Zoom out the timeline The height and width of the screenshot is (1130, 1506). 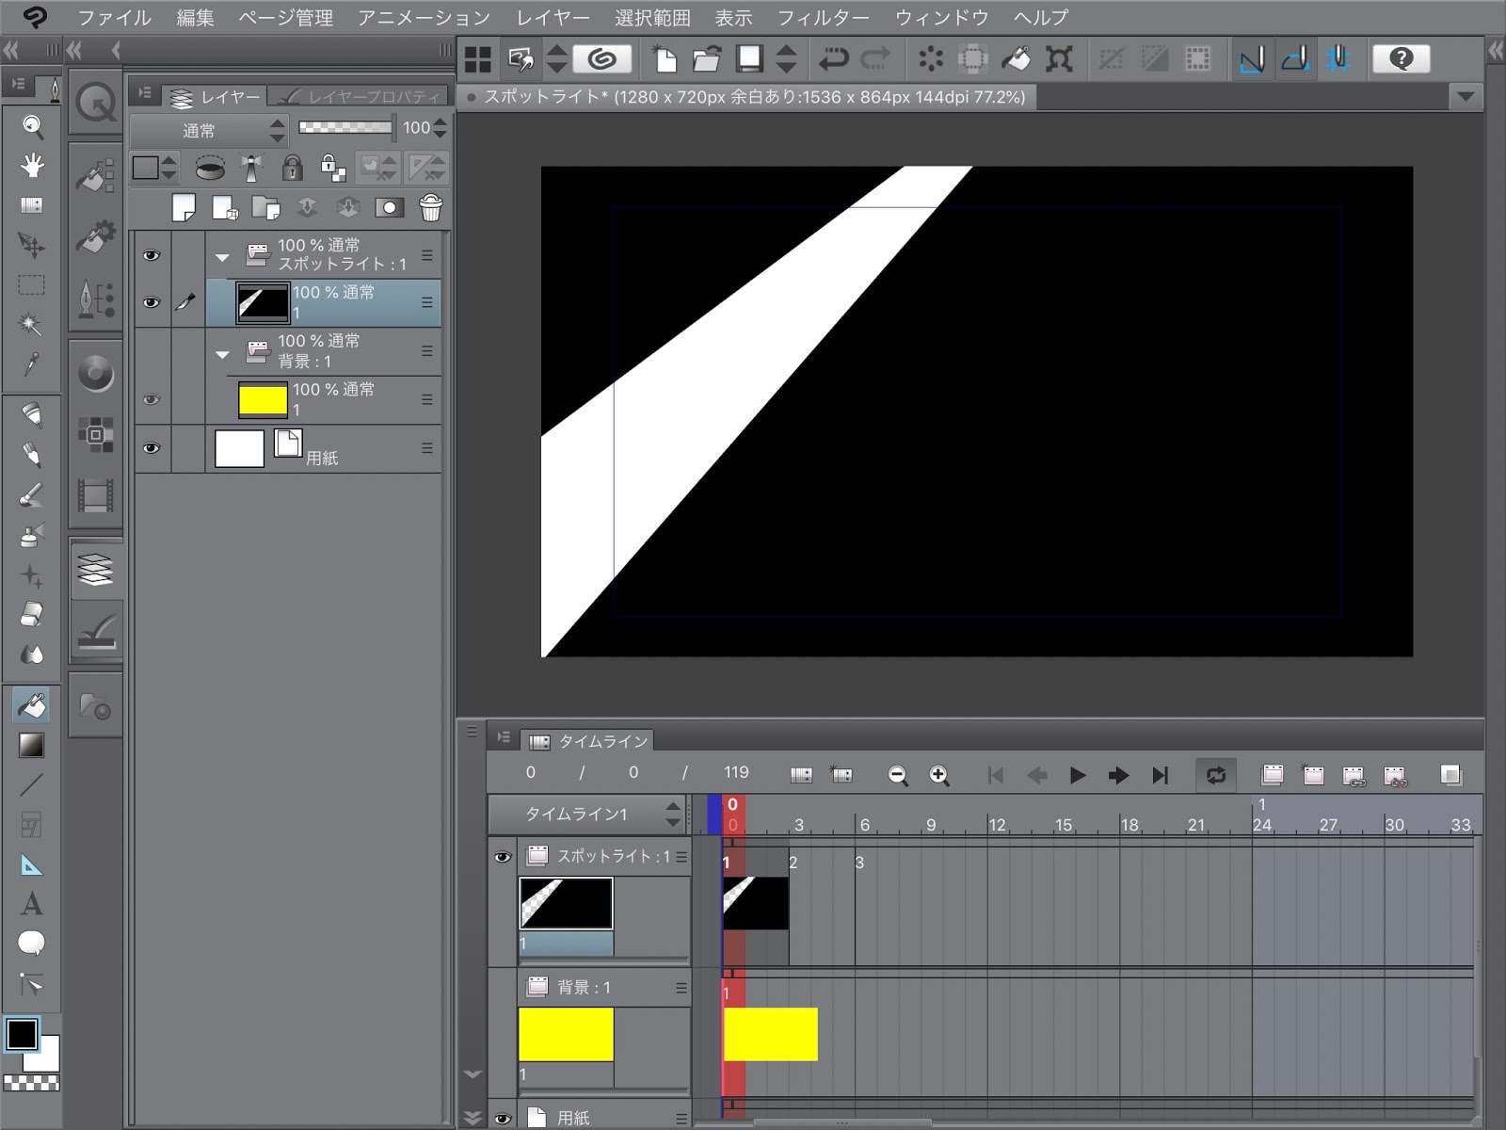(898, 775)
